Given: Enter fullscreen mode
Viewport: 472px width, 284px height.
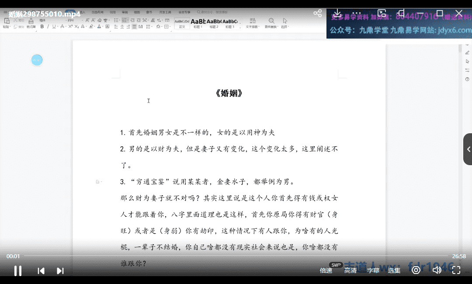Looking at the screenshot, I should tap(456, 270).
